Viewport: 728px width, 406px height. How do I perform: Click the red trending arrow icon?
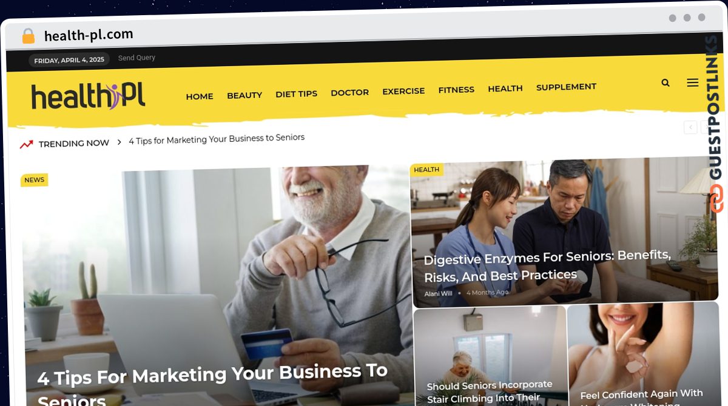click(x=26, y=144)
